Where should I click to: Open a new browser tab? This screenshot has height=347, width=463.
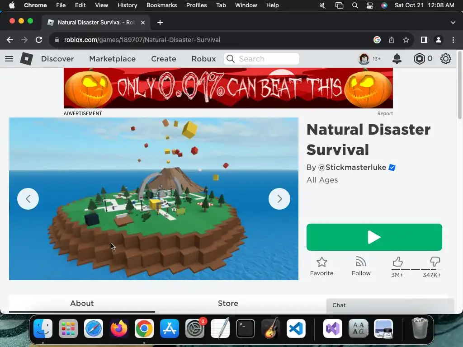pyautogui.click(x=160, y=23)
